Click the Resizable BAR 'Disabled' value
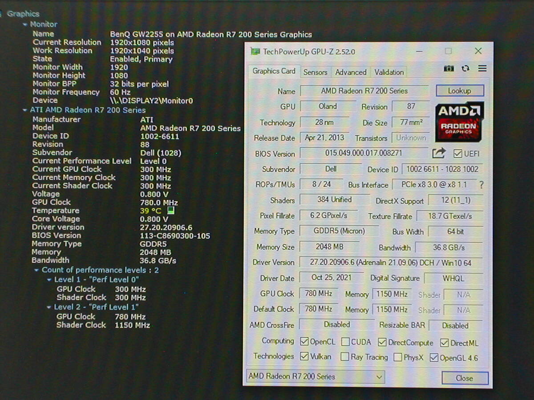534x400 pixels. point(455,325)
